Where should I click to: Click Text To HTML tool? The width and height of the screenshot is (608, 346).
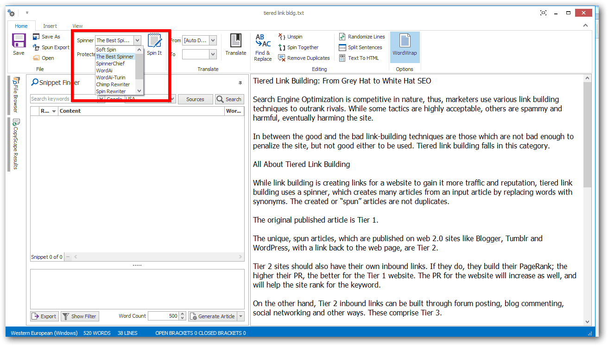tap(359, 58)
